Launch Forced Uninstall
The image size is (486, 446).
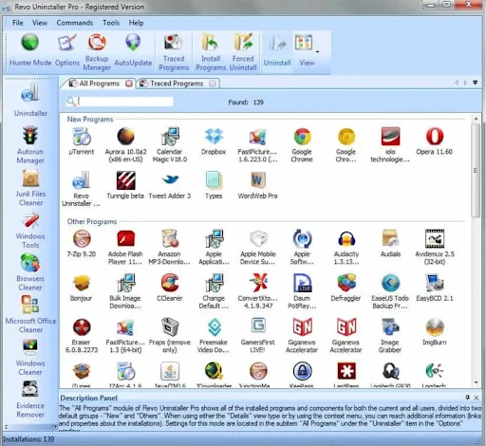(x=243, y=52)
